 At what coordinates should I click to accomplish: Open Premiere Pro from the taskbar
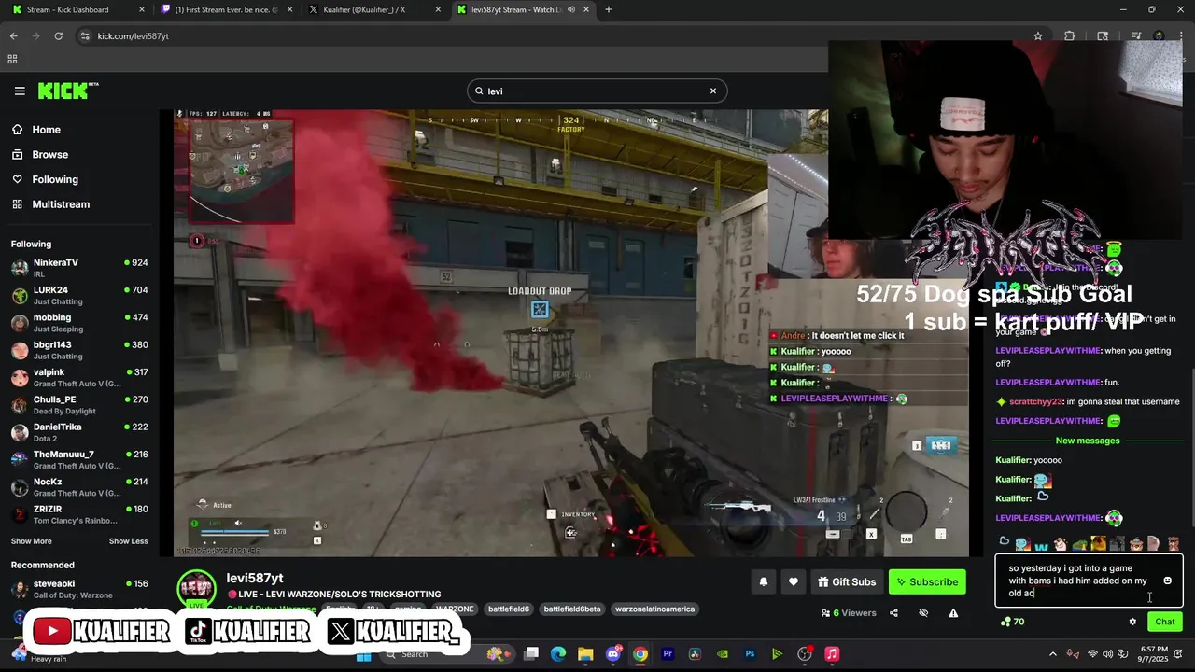pyautogui.click(x=668, y=653)
